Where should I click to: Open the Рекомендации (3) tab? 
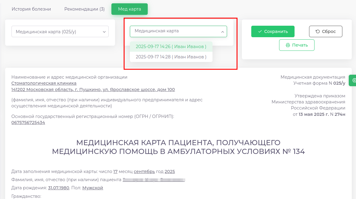tap(84, 9)
